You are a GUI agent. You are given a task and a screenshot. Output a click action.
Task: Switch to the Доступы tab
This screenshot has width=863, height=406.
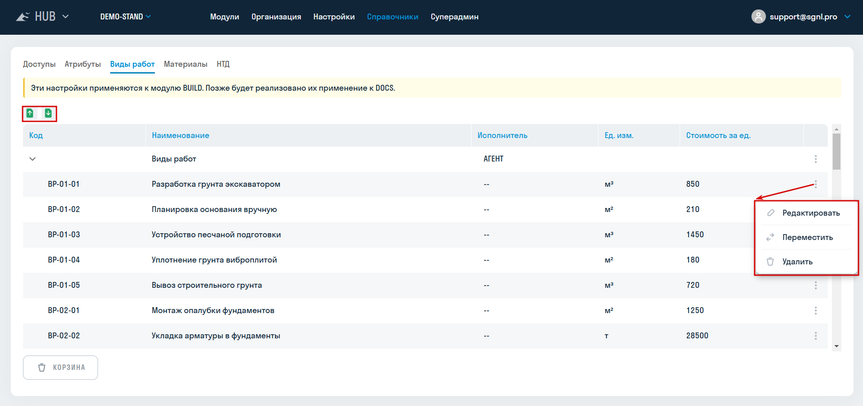tap(39, 64)
